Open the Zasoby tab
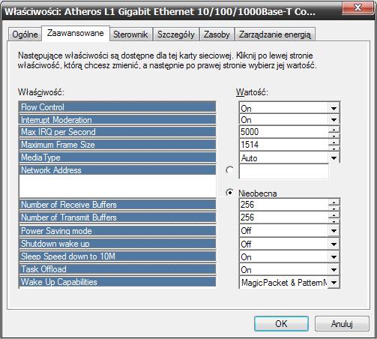The width and height of the screenshot is (377, 339). (x=217, y=34)
